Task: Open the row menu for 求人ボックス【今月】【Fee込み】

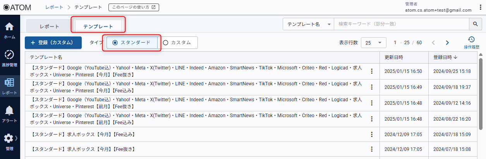Action: pyautogui.click(x=372, y=135)
